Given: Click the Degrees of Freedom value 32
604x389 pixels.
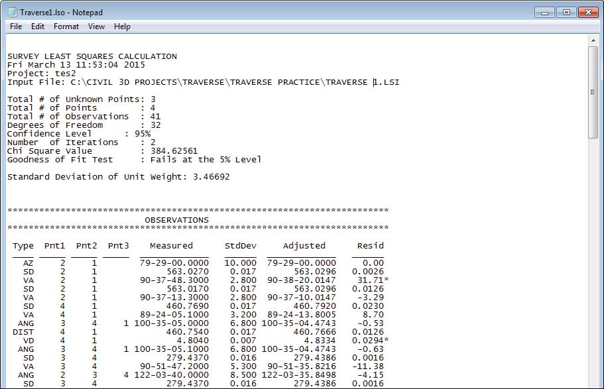Looking at the screenshot, I should point(155,125).
